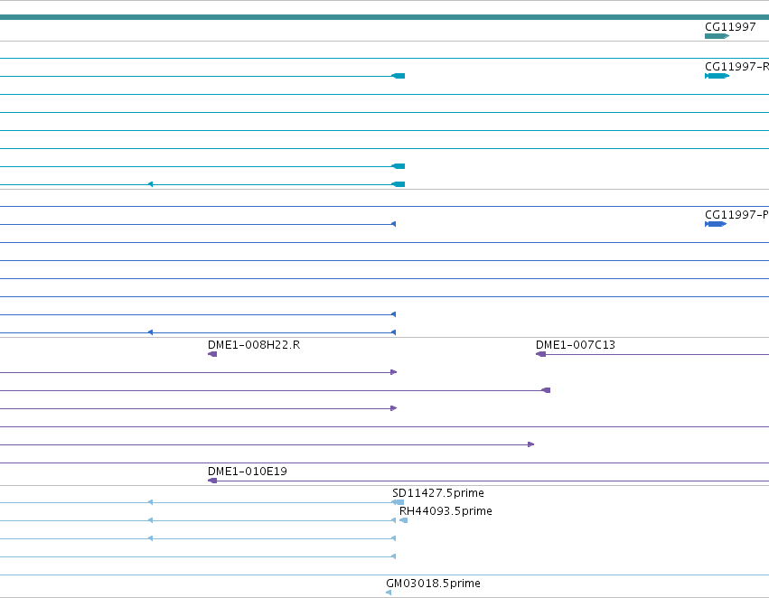
Task: Click the RH44093.5prime block glyph beneath its label
Action: 403,520
